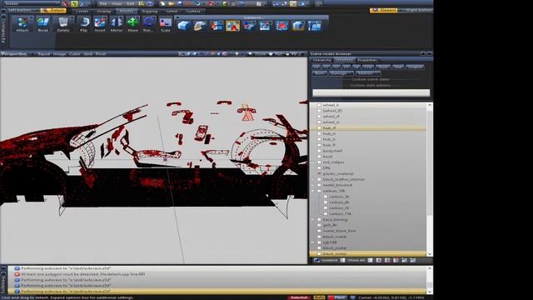This screenshot has width=533, height=300.
Task: Click the Grid viewport option
Action: pos(87,53)
